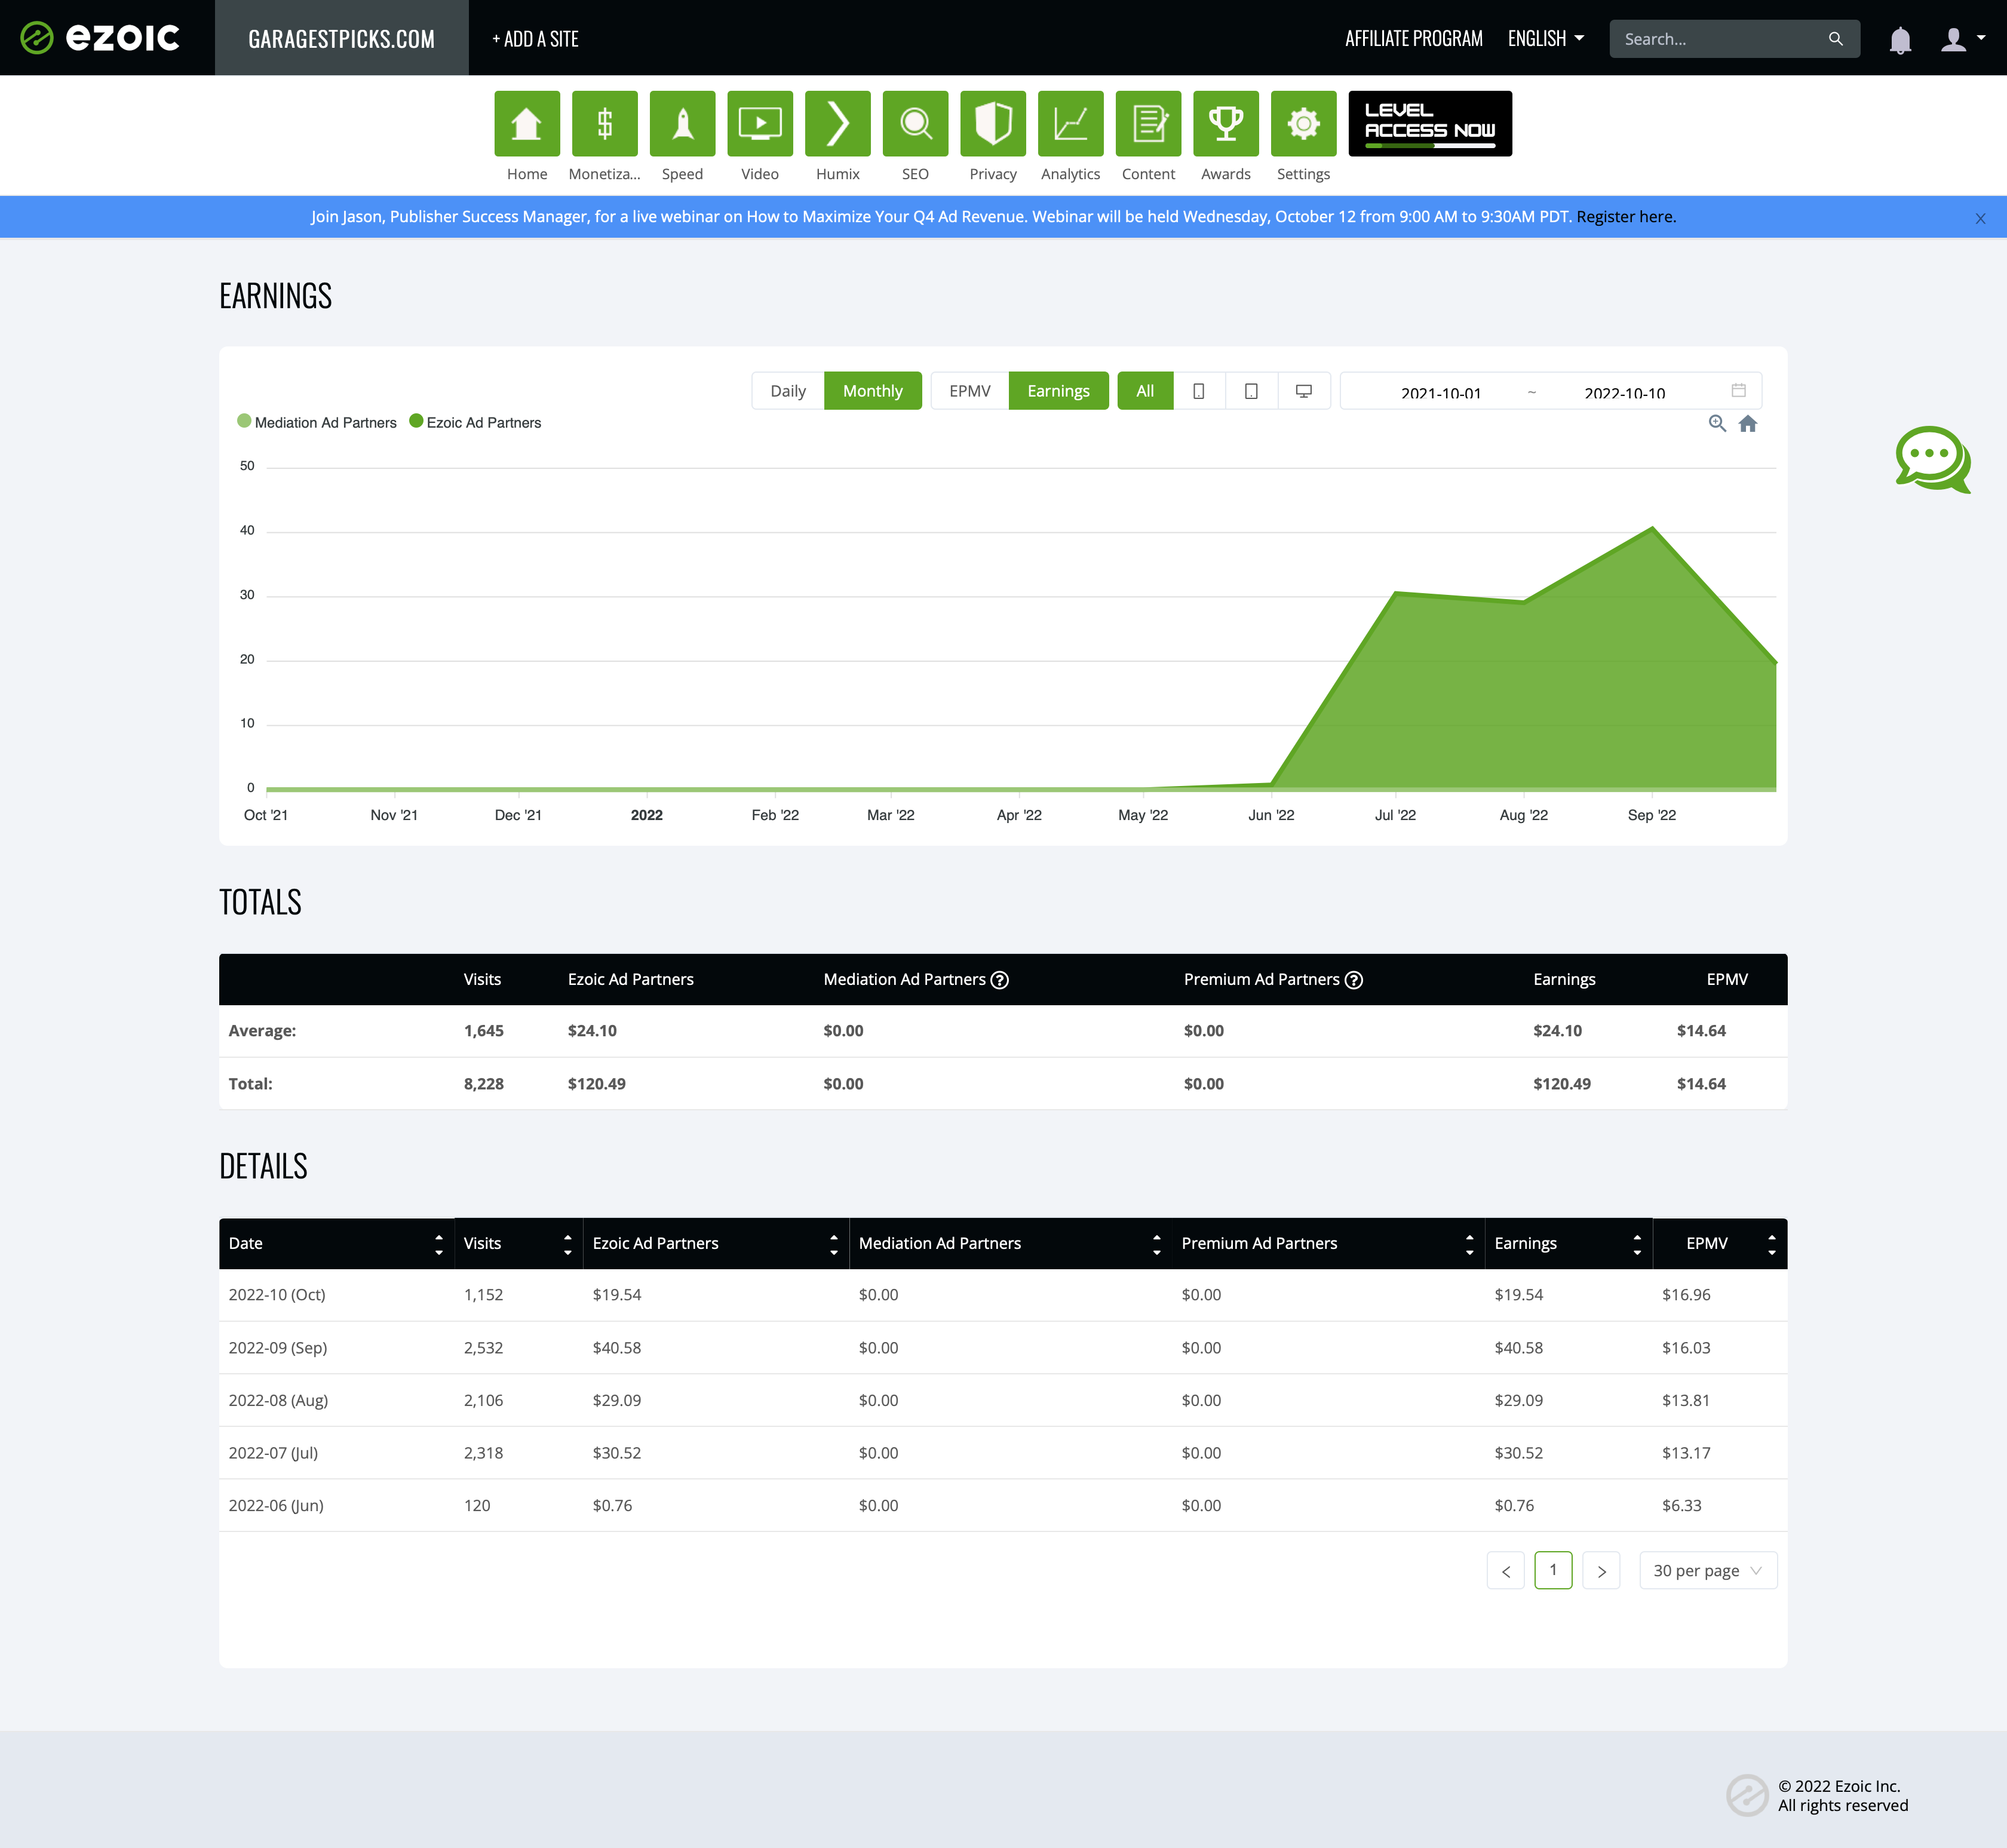Toggle Mediation Ad Partners legend series
The width and height of the screenshot is (2007, 1848).
(x=317, y=422)
